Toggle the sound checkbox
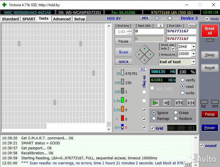This screenshot has width=220, height=167. 202,145
